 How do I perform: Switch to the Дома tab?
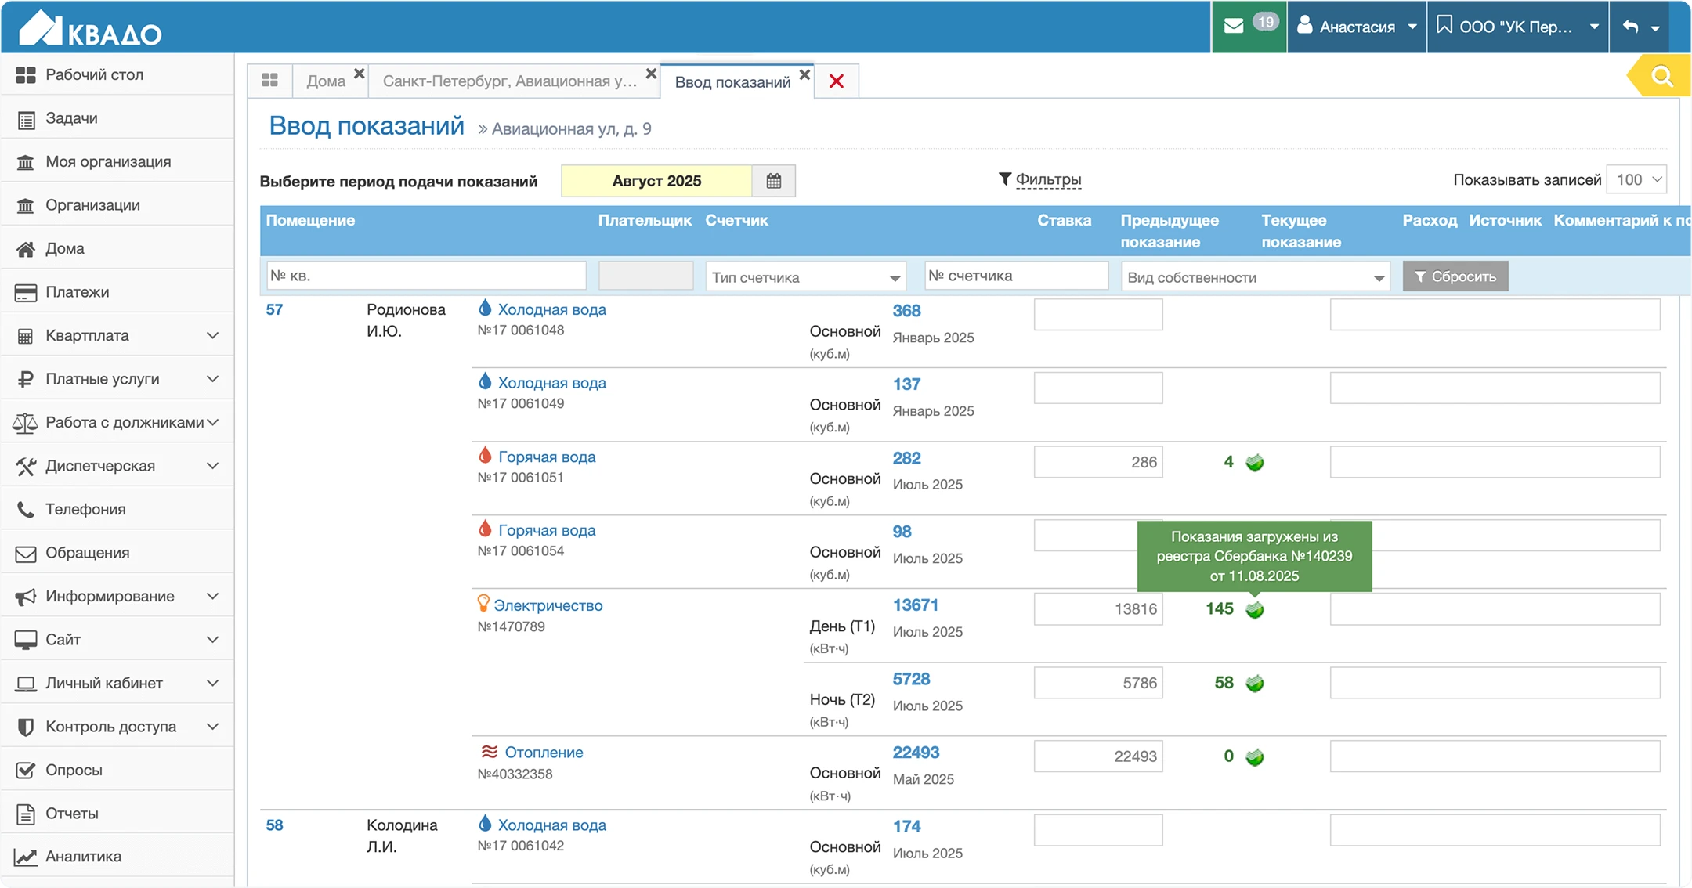click(x=325, y=81)
